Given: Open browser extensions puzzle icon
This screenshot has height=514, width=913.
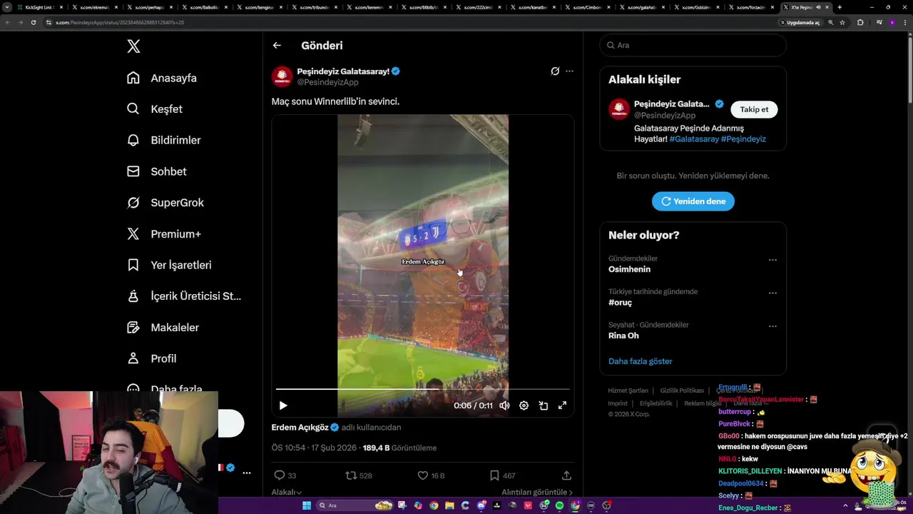Looking at the screenshot, I should tap(860, 22).
